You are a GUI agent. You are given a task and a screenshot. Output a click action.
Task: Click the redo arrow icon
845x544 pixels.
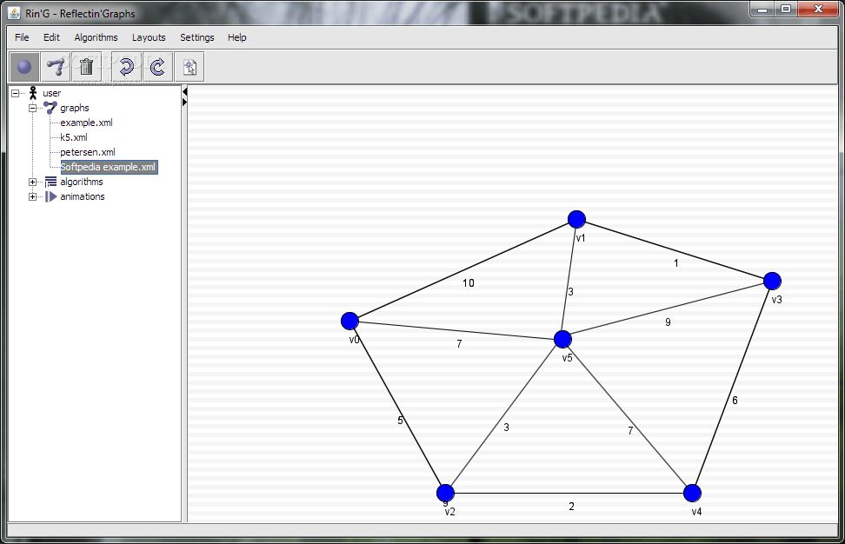click(157, 67)
